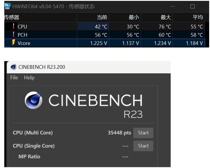Start the CPU Single Core benchmark

pos(143,146)
